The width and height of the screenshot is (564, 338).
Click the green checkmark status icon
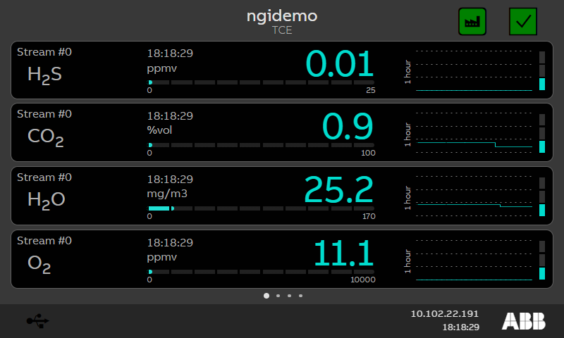[x=523, y=22]
